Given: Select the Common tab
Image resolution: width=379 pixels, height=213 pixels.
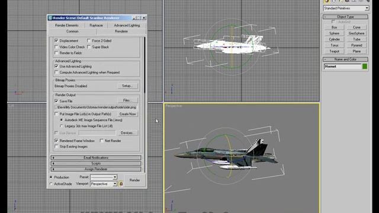Looking at the screenshot, I should (x=72, y=31).
